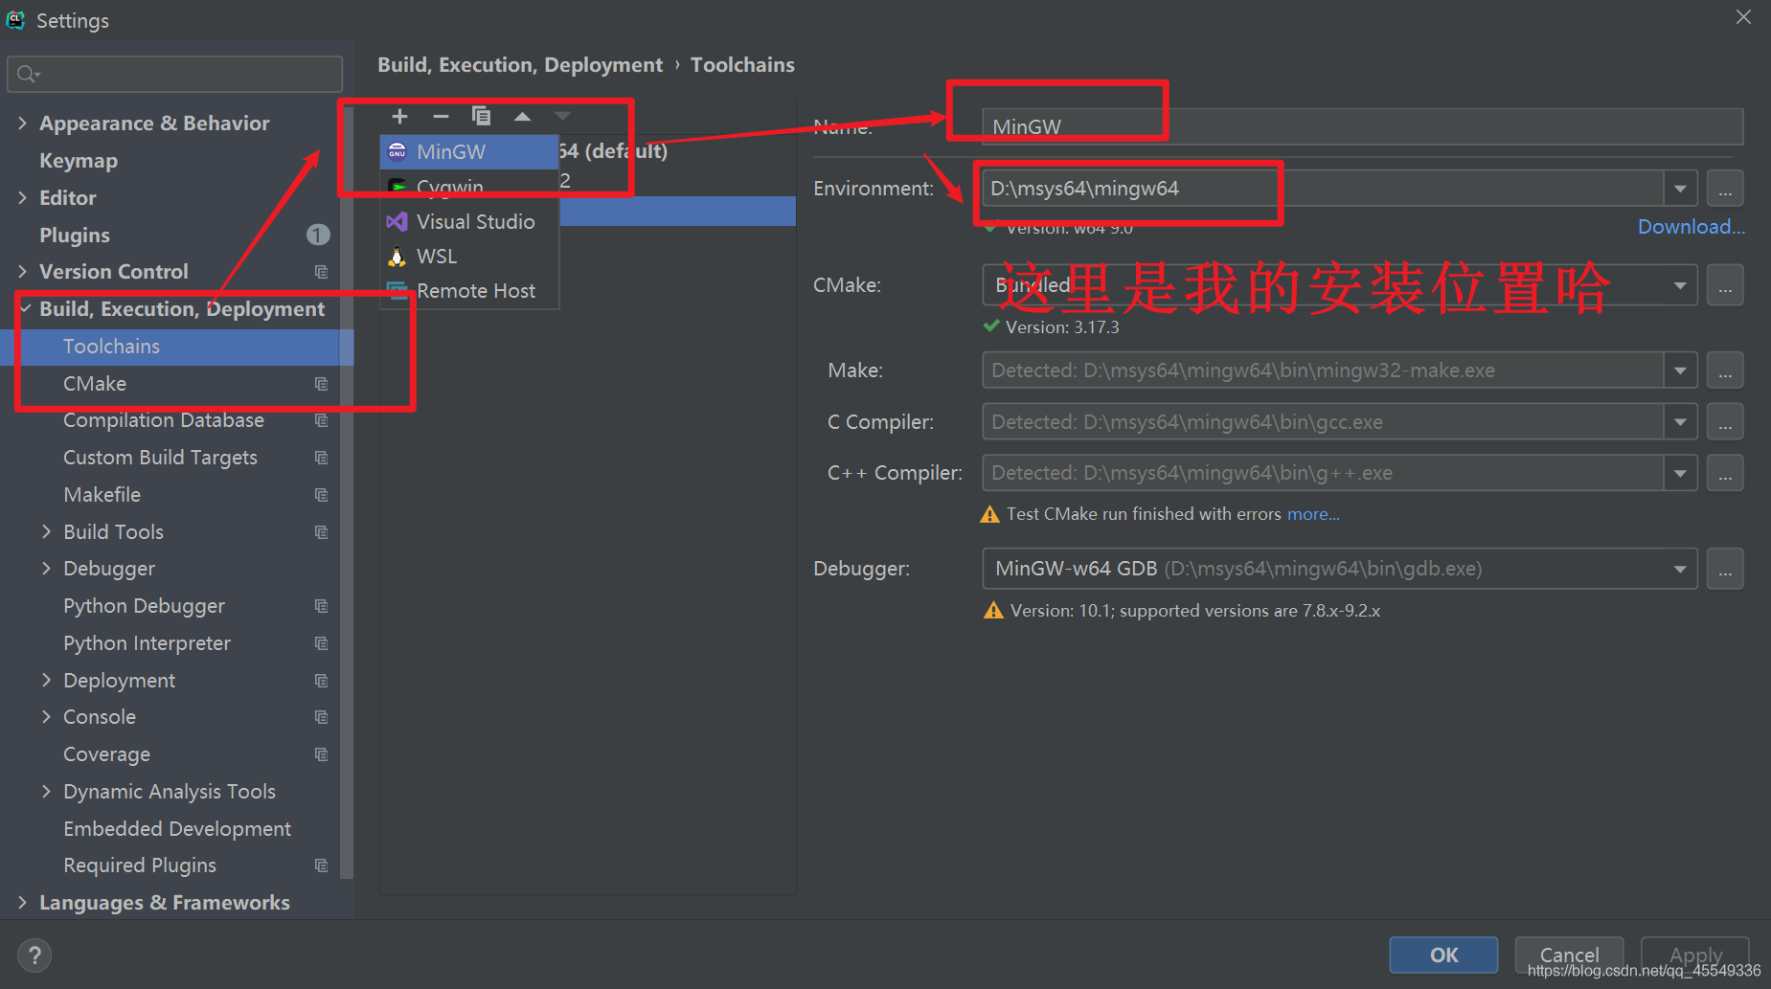Open Required Plugins settings
1771x989 pixels.
coord(140,865)
